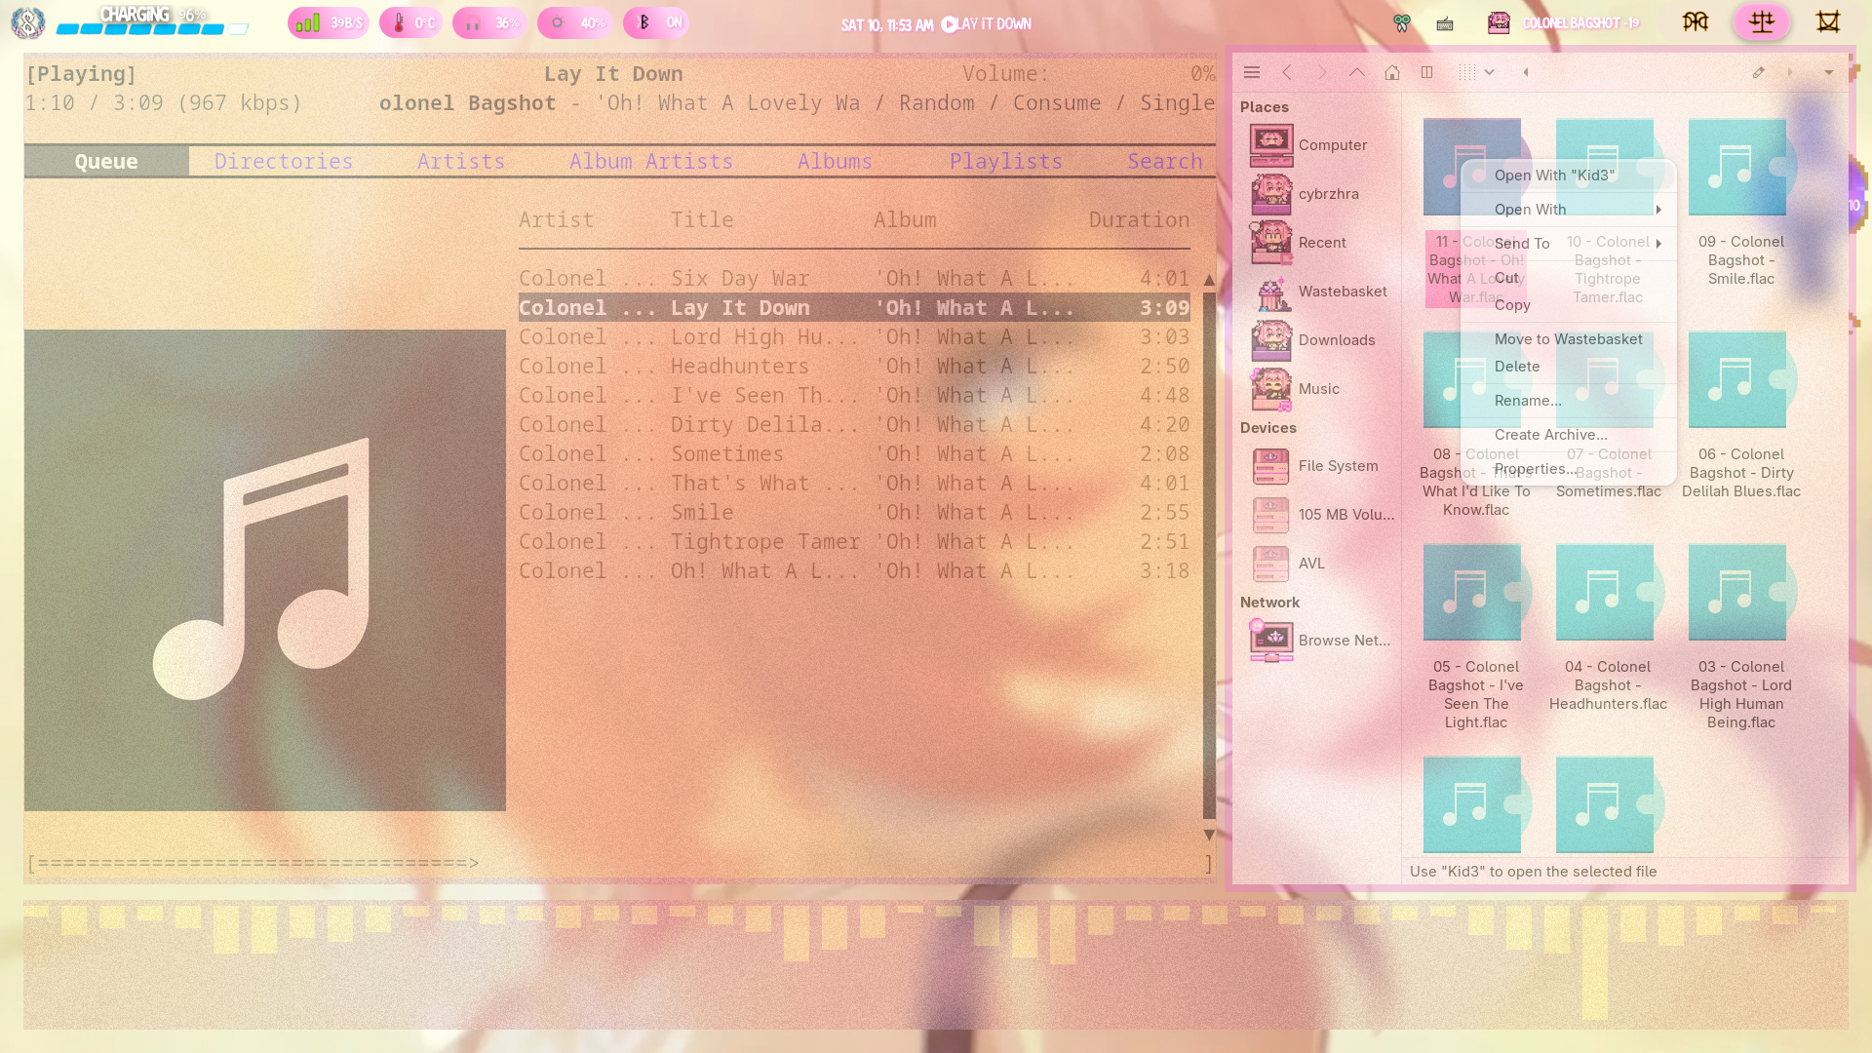Click the headphones volume indicator in top bar
Screen dimensions: 1872x1053
click(x=489, y=22)
